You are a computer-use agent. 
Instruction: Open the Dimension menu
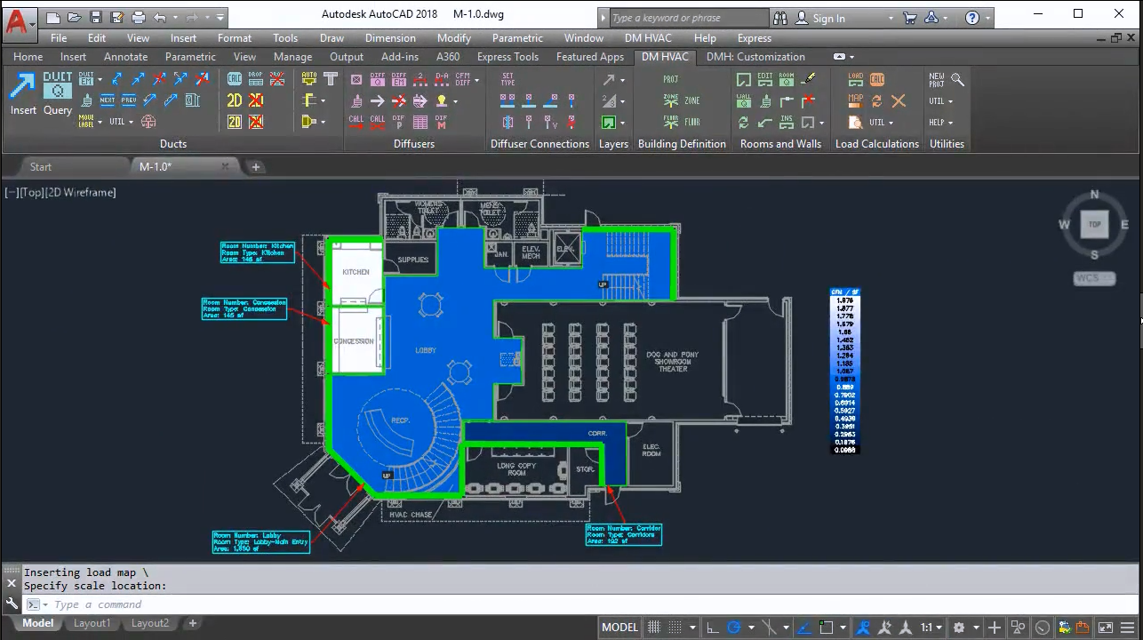point(390,38)
